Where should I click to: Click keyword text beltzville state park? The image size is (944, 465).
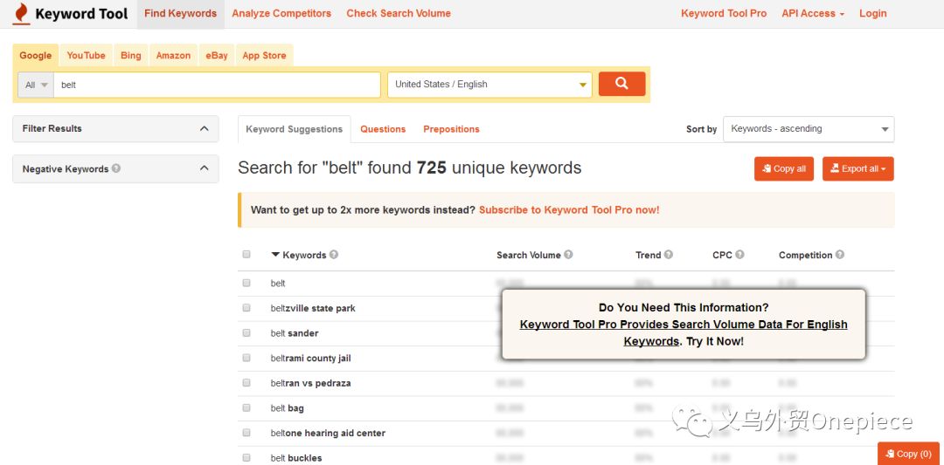point(313,308)
